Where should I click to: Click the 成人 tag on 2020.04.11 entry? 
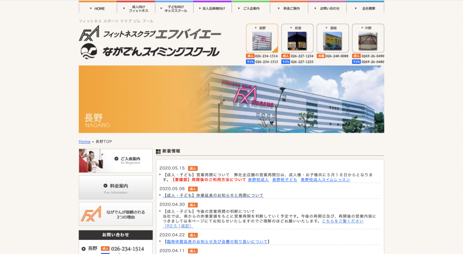click(193, 251)
